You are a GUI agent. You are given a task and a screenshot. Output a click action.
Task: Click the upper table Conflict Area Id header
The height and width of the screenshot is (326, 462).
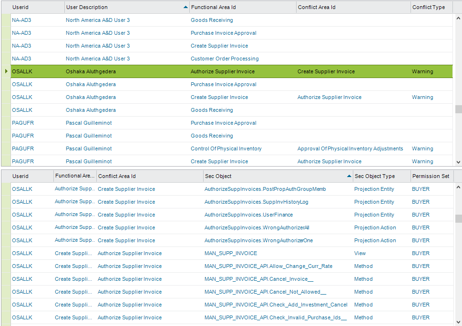pos(352,7)
